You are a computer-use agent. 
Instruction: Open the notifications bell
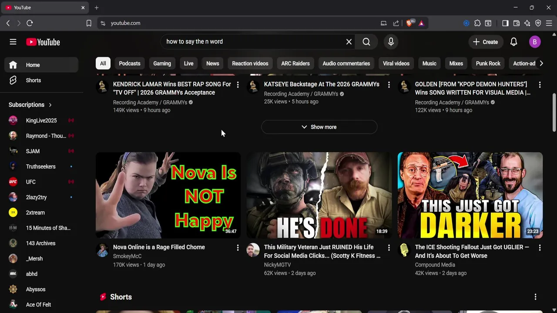(x=513, y=42)
